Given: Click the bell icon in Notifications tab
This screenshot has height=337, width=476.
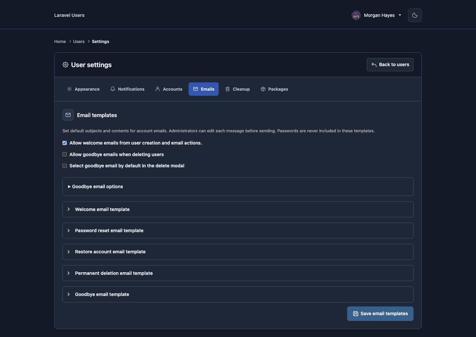Looking at the screenshot, I should click(113, 89).
